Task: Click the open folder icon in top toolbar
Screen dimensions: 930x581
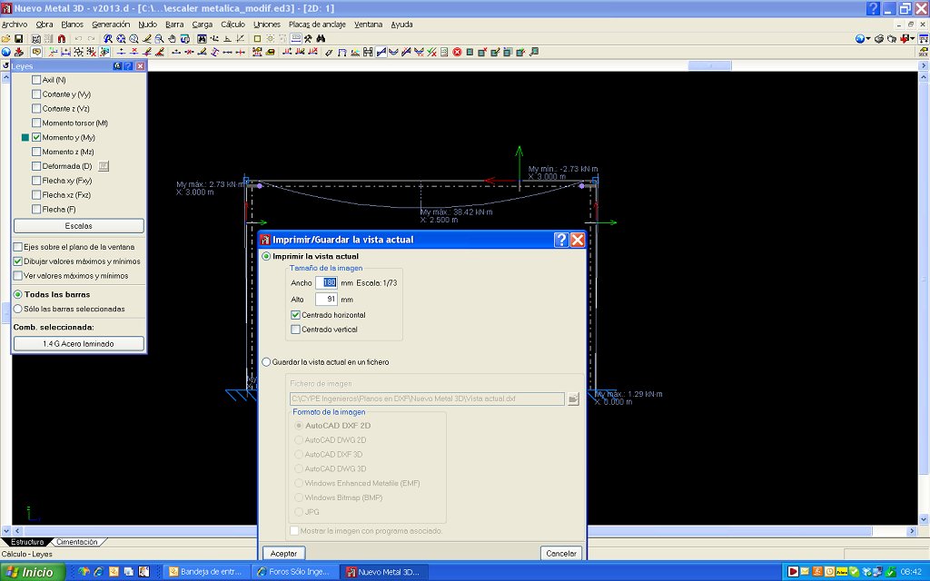Action: 6,38
